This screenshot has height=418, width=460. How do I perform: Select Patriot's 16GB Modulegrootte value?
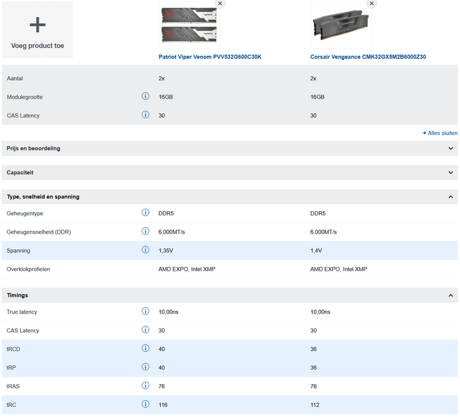point(166,97)
